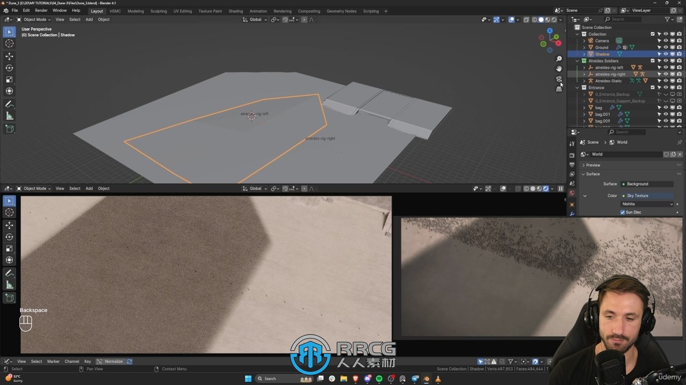Viewport: 686px width, 385px height.
Task: Select the Rotate tool in top viewport
Action: click(10, 68)
